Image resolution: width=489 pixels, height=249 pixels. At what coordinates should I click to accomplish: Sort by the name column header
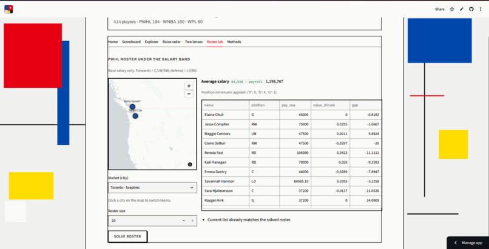click(225, 105)
